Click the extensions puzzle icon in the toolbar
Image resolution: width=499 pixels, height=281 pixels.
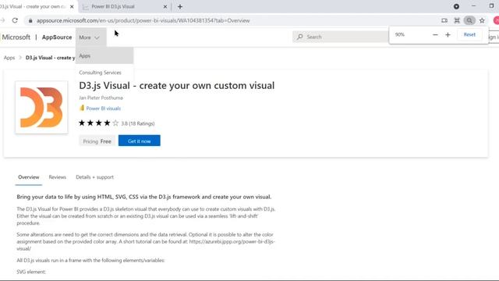coord(457,21)
